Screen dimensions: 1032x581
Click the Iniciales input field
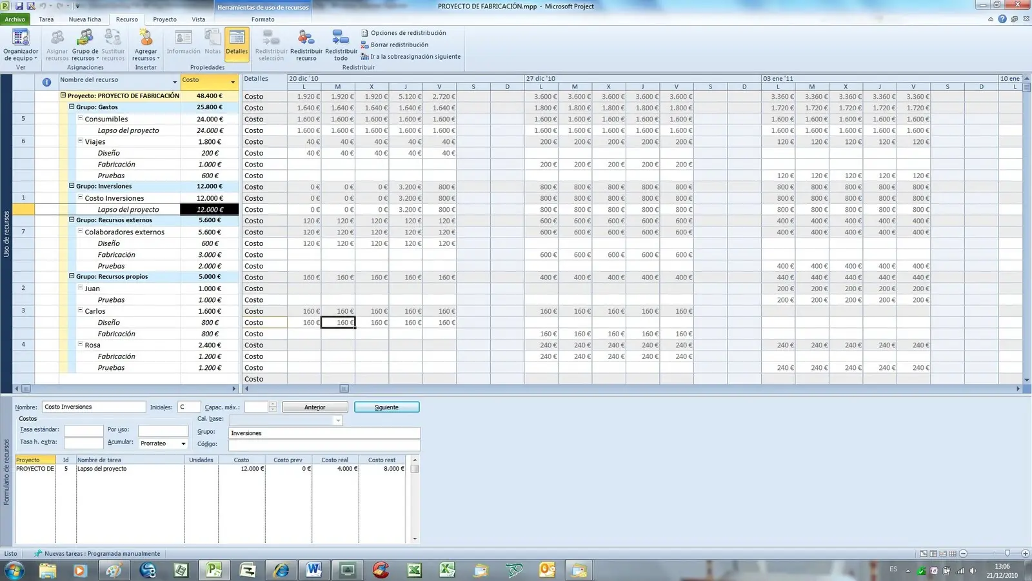tap(188, 407)
